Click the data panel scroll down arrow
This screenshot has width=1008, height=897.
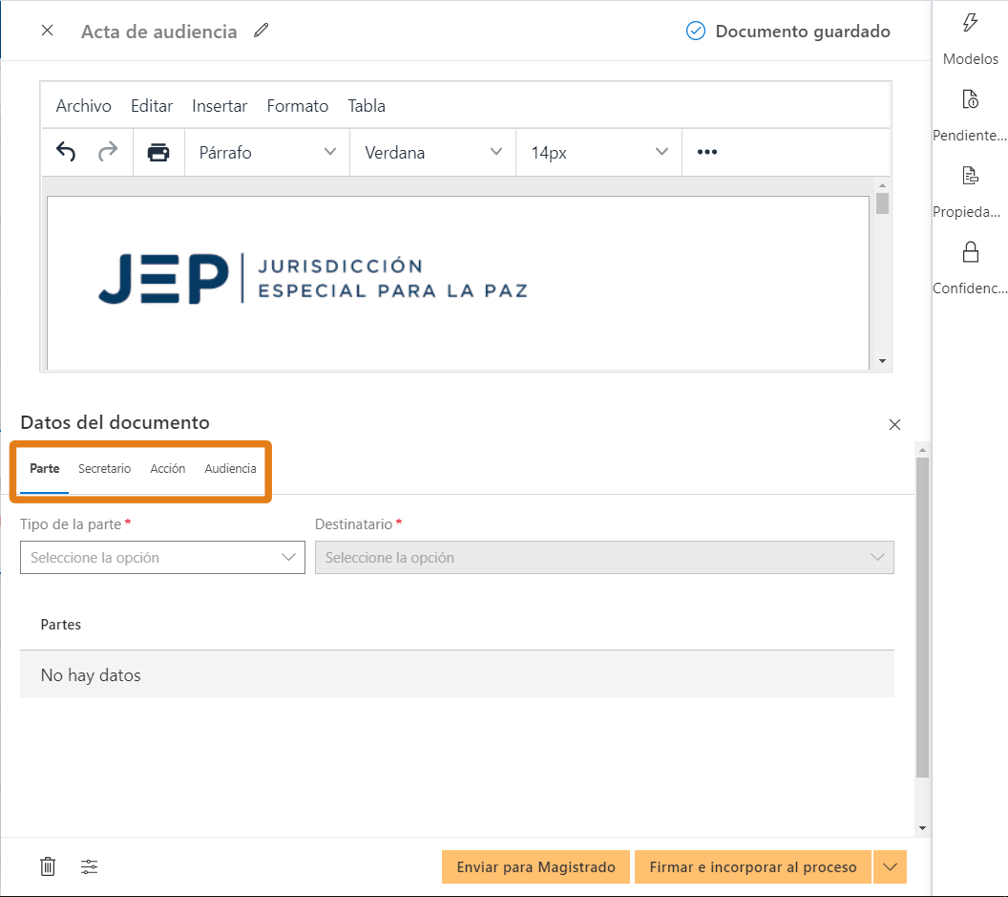tap(922, 828)
